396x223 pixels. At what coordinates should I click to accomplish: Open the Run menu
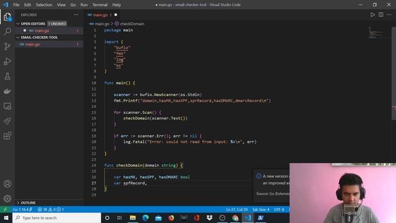click(x=84, y=4)
